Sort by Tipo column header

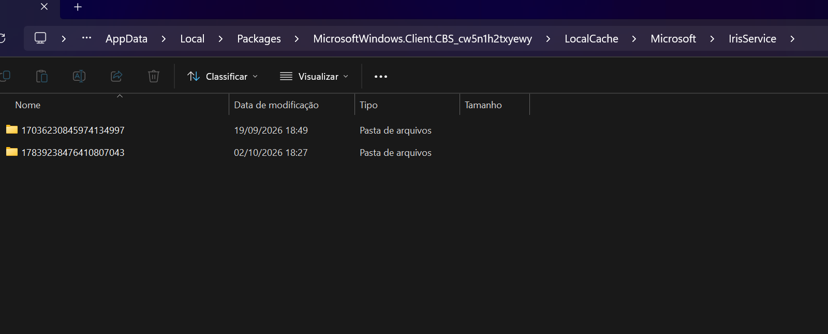click(407, 105)
